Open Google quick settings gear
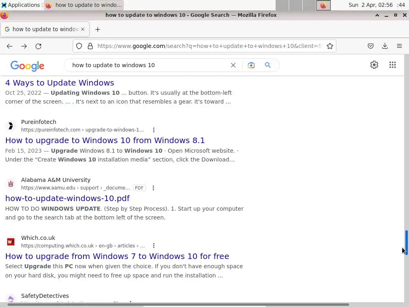Image resolution: width=409 pixels, height=307 pixels. 374,65
